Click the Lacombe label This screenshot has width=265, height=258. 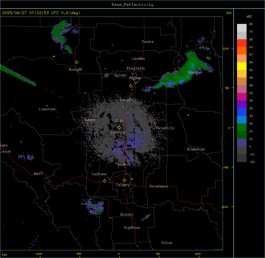tap(138, 59)
